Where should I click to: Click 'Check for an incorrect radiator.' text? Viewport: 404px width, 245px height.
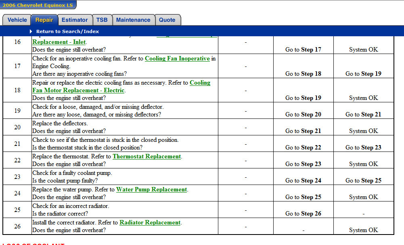71,206
